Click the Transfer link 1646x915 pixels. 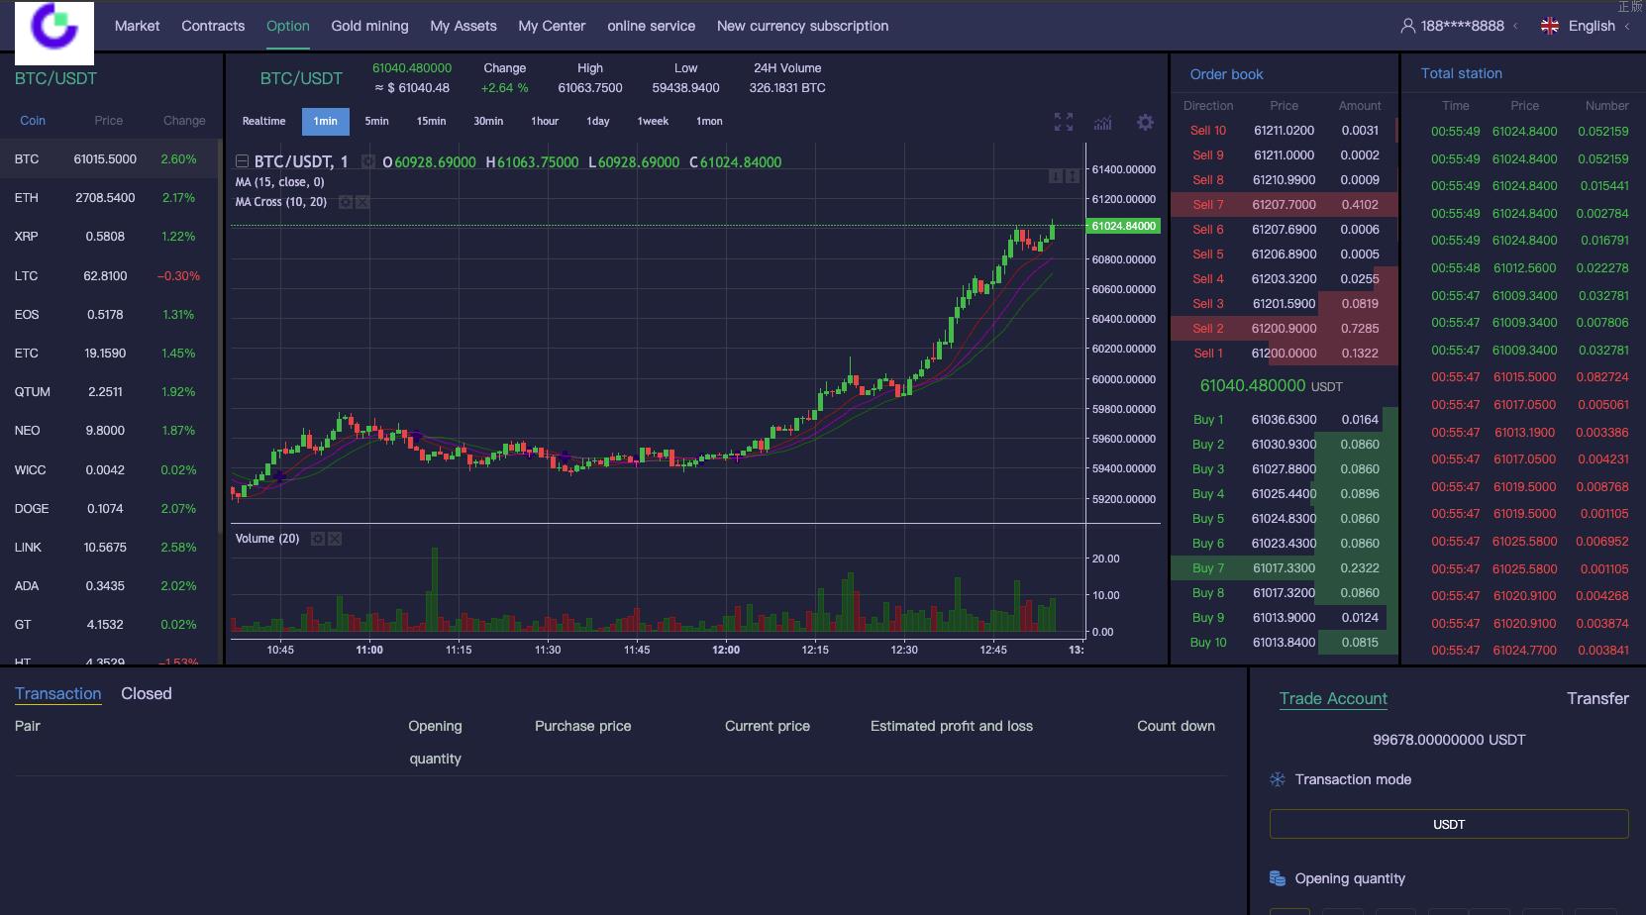click(1596, 698)
